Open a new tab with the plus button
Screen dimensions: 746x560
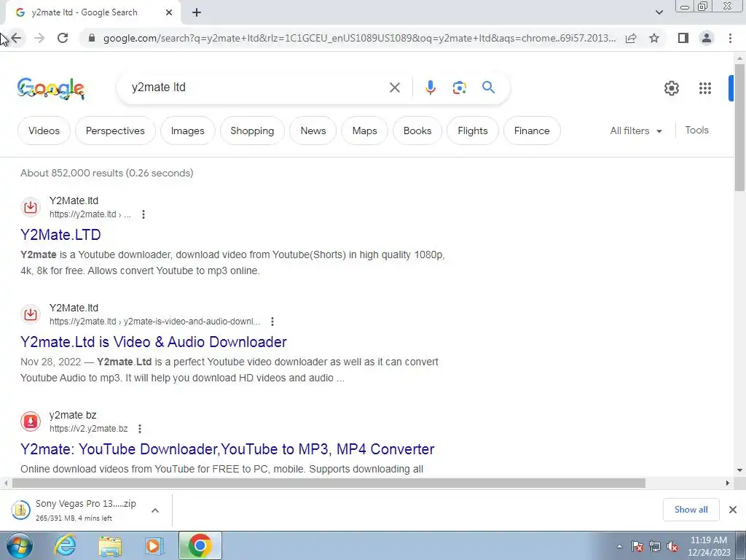coord(197,12)
